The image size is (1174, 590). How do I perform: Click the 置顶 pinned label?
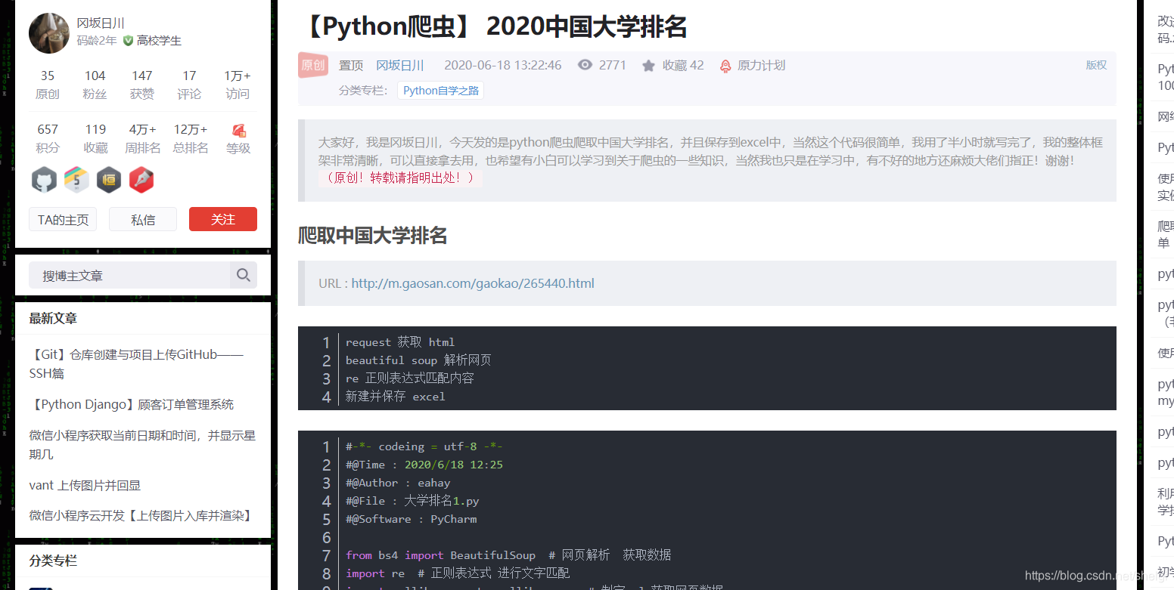click(351, 66)
